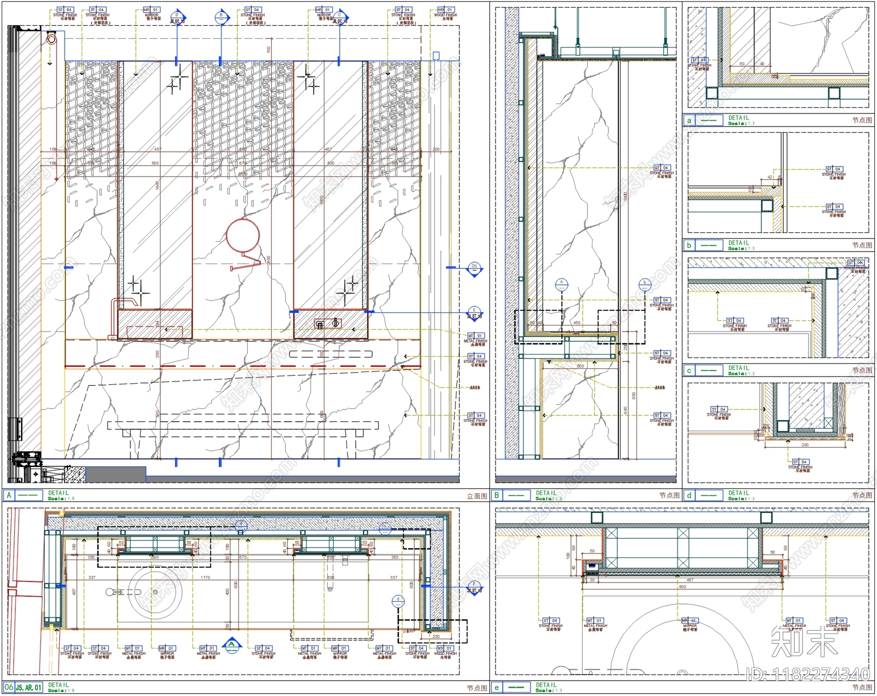The height and width of the screenshot is (696, 877).
Task: Click the 06 section marker beside the elevation
Action: [x=475, y=268]
